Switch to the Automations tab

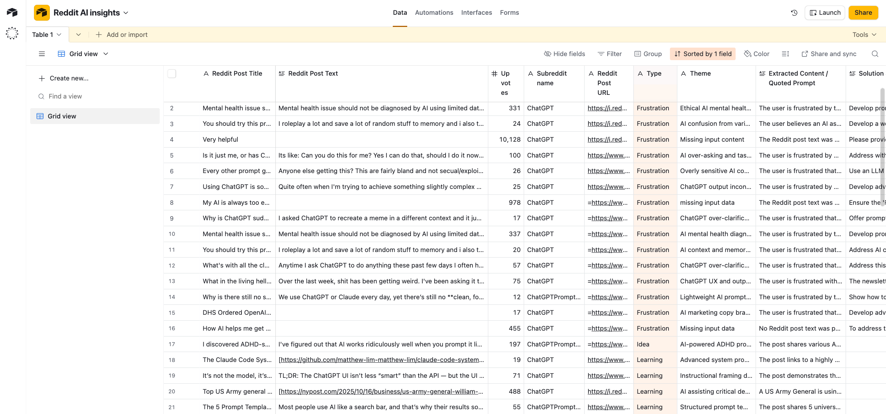click(x=434, y=13)
